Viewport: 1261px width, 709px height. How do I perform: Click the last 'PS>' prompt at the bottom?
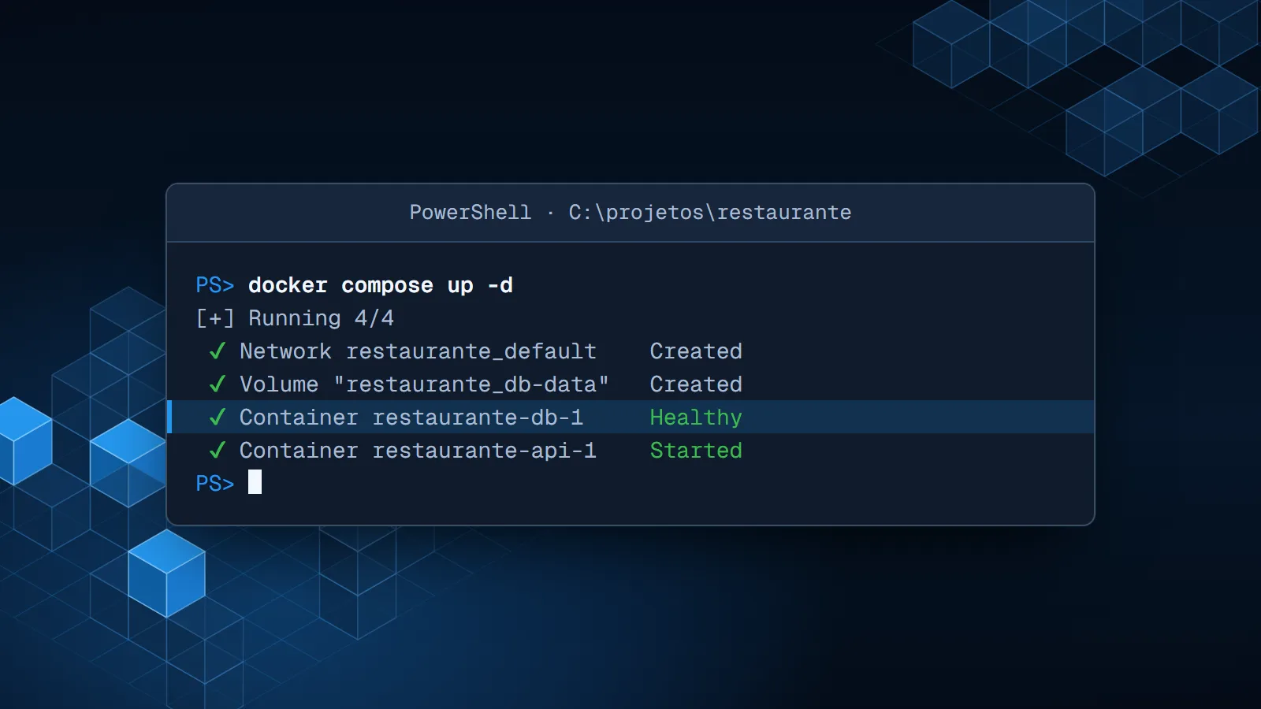tap(215, 484)
